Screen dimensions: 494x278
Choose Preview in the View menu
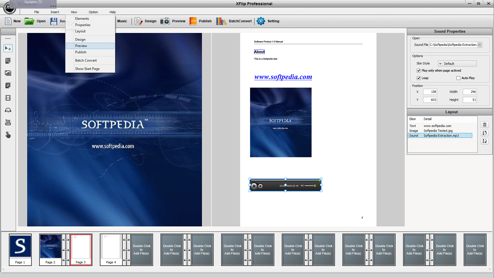click(90, 46)
